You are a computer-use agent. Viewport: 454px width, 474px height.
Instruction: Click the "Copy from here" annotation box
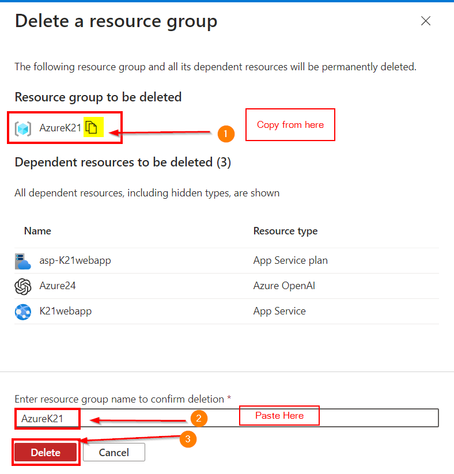point(290,125)
